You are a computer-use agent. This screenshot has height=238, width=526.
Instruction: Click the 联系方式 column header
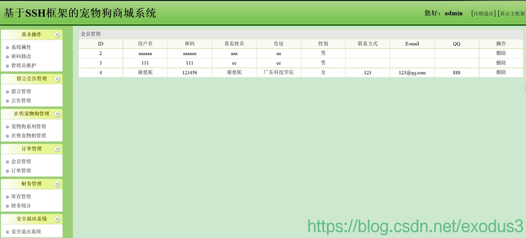(x=368, y=44)
